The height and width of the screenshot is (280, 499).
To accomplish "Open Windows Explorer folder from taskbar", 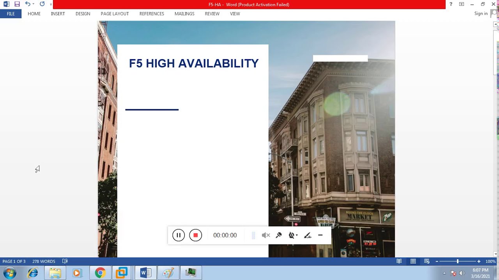I will (x=55, y=273).
